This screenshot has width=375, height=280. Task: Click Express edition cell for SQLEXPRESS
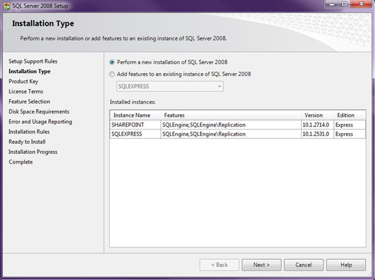(x=349, y=134)
